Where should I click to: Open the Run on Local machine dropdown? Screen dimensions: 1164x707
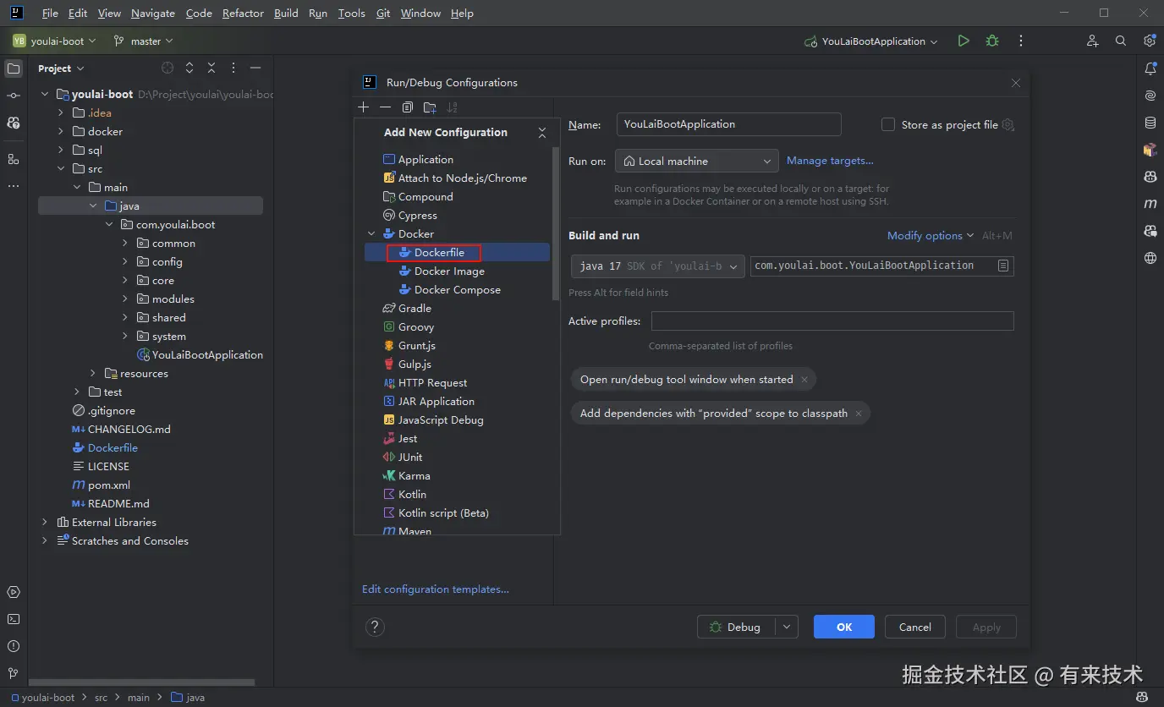[697, 161]
